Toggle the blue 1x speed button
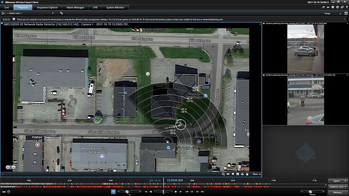Screen dimensions: 349x196 click(x=113, y=191)
